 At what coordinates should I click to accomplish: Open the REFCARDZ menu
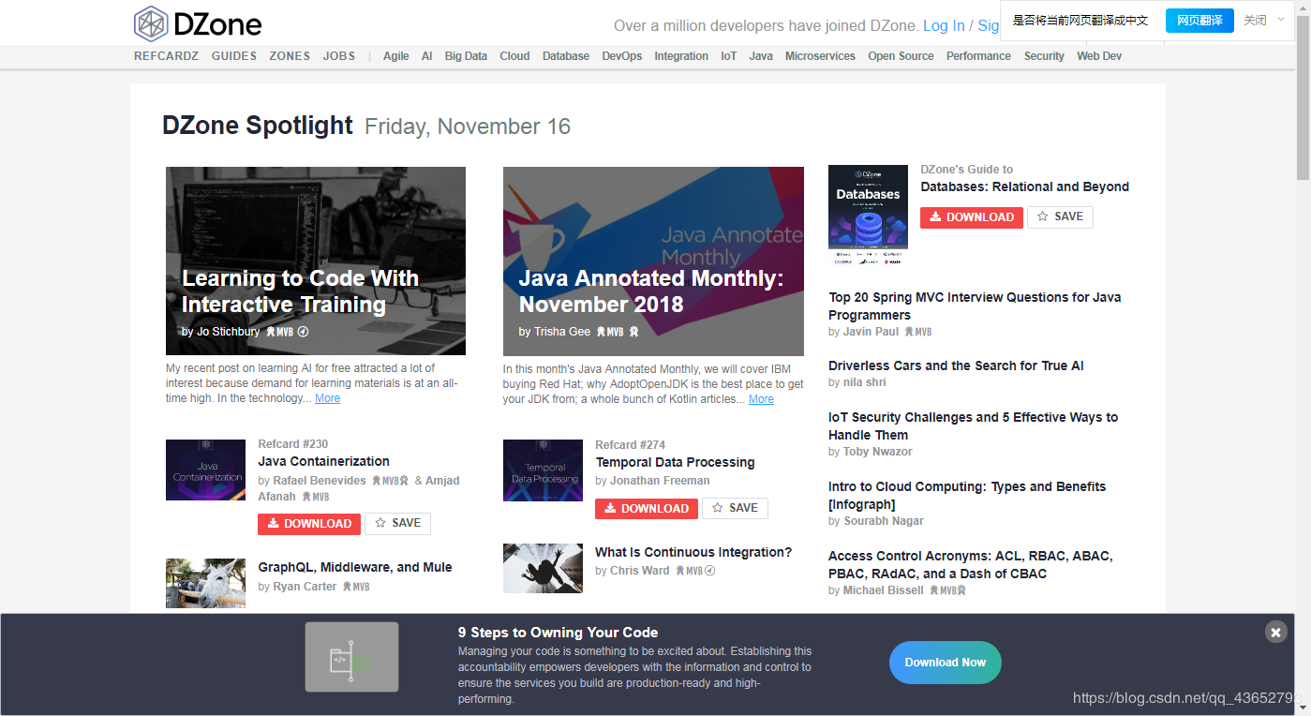coord(167,56)
